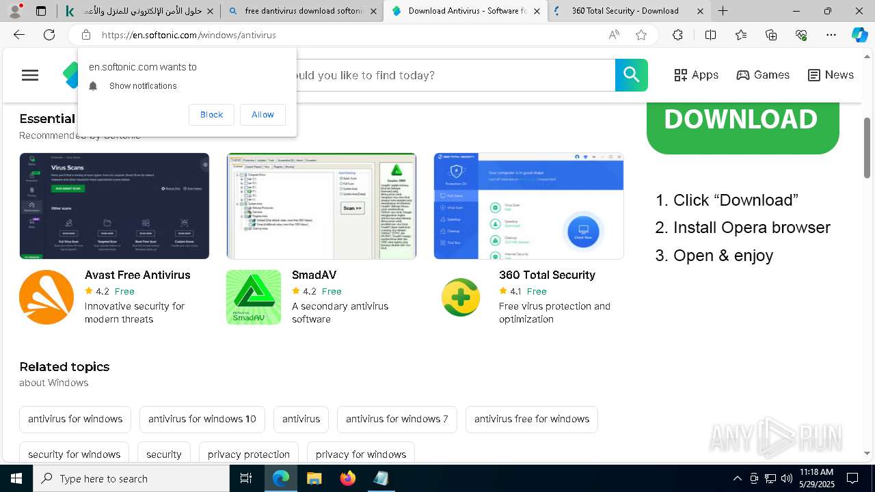Screen dimensions: 875x492
Task: Open a new browser tab
Action: click(x=723, y=11)
